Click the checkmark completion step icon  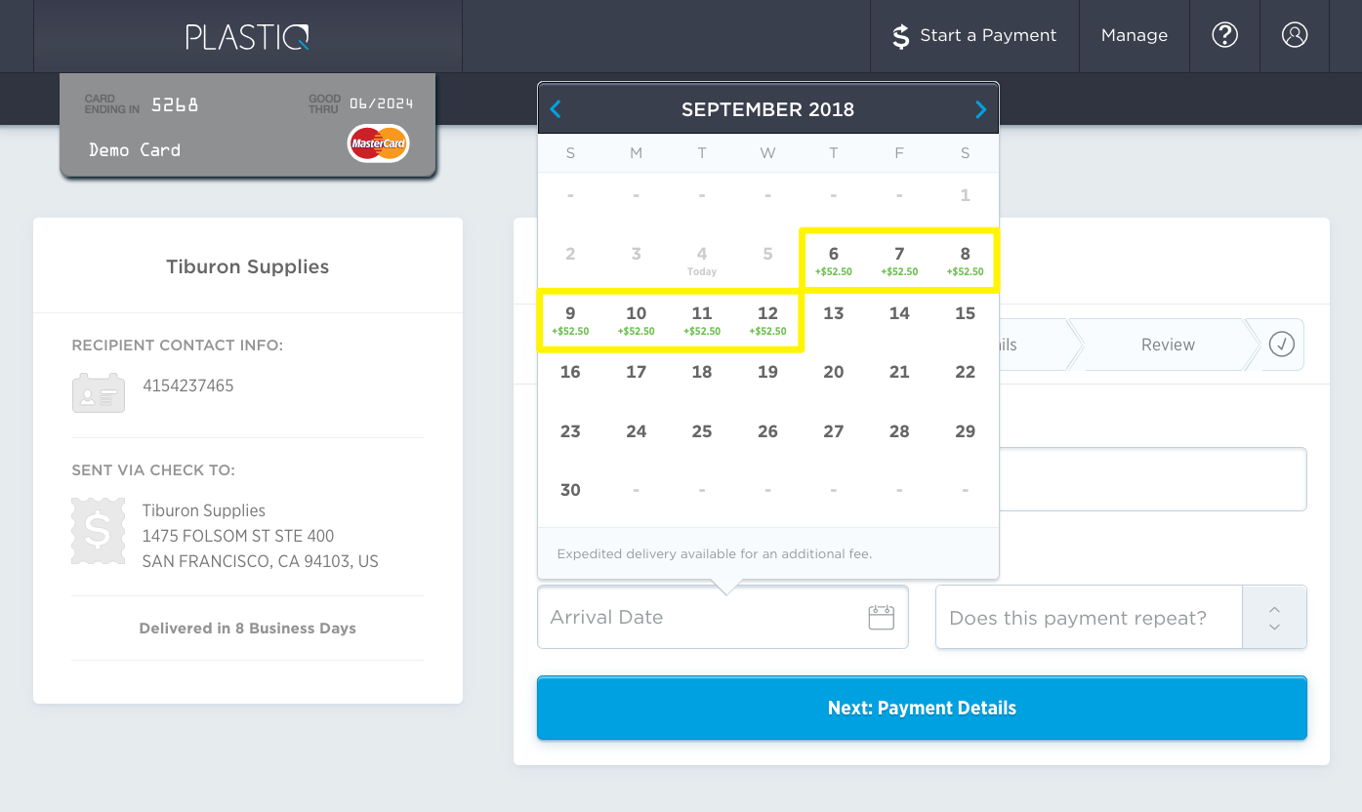[1281, 345]
